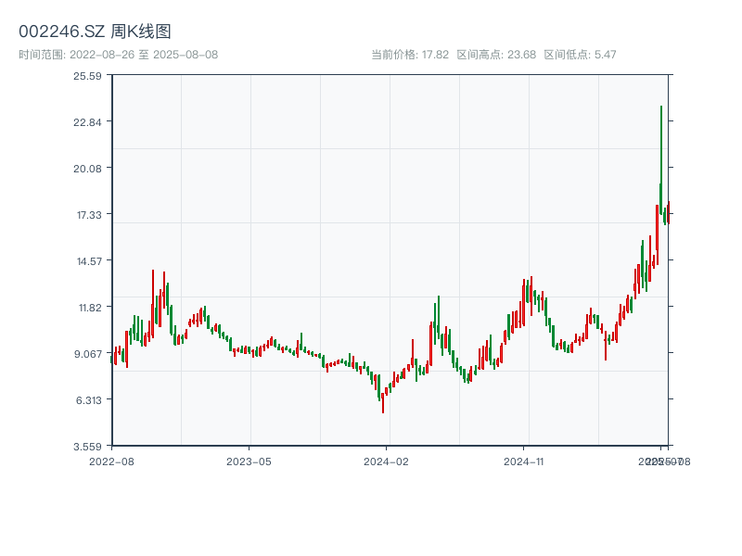This screenshot has height=556, width=742.
Task: Click the y-axis value 9.067
Action: (x=88, y=354)
